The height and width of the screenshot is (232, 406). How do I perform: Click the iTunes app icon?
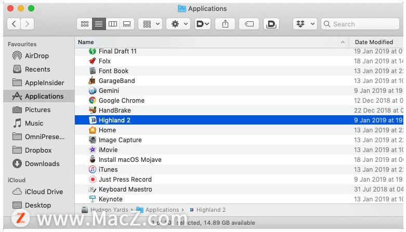tap(93, 169)
